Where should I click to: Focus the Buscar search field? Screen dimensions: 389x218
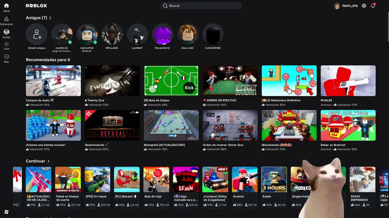click(201, 6)
